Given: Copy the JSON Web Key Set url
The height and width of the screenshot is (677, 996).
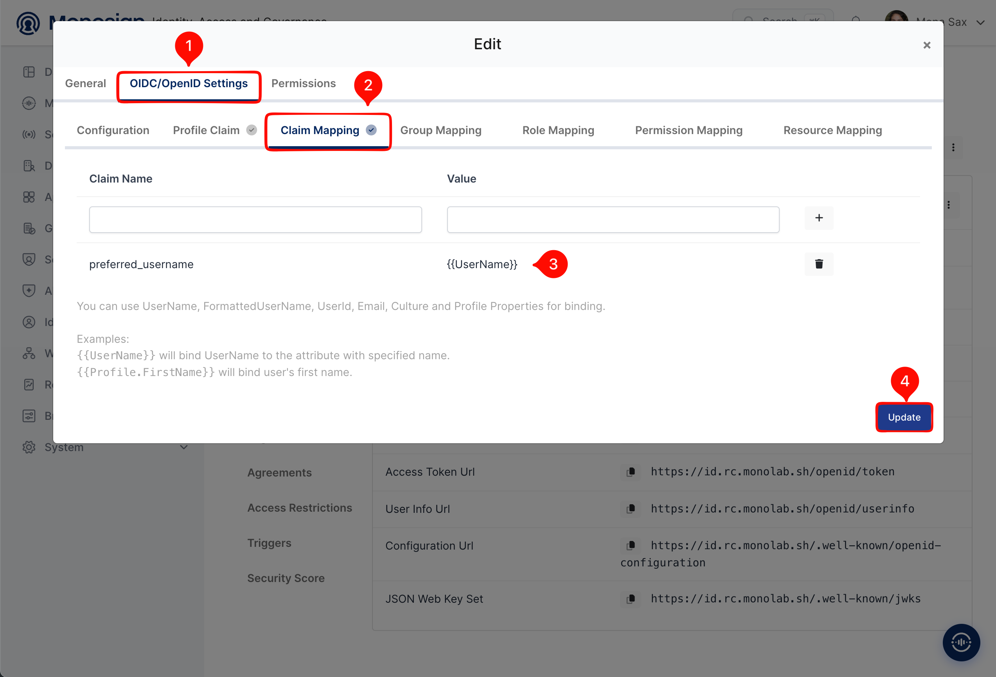Looking at the screenshot, I should tap(631, 599).
